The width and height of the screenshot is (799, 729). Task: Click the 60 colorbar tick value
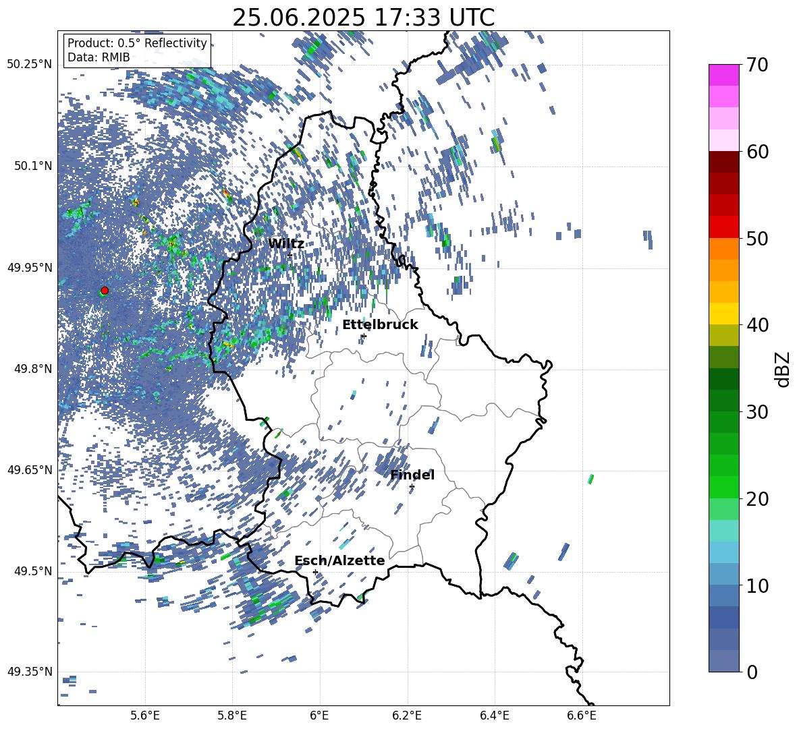(x=757, y=152)
